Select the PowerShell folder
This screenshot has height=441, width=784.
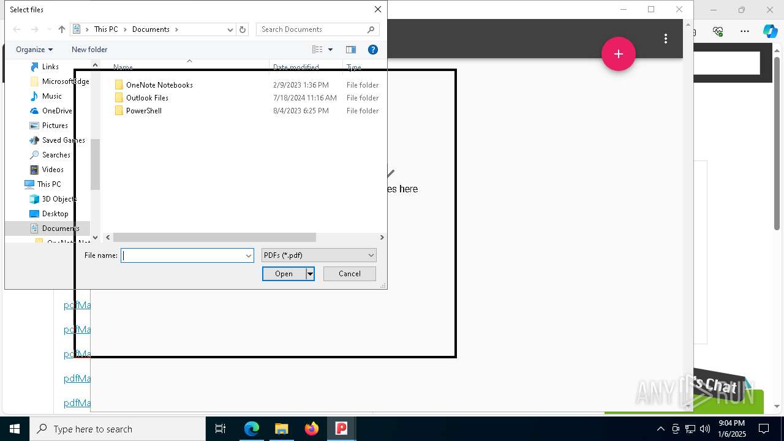tap(144, 111)
